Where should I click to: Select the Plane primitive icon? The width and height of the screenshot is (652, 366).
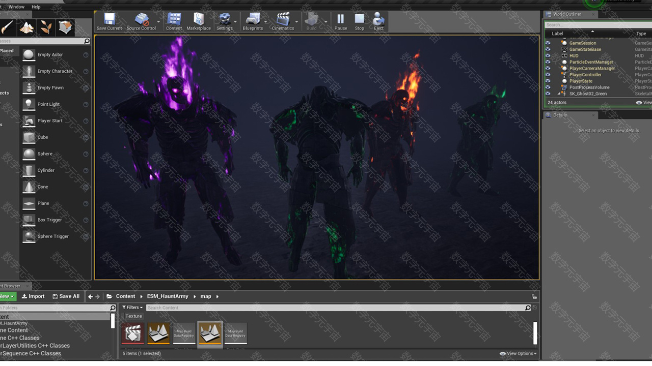(29, 203)
